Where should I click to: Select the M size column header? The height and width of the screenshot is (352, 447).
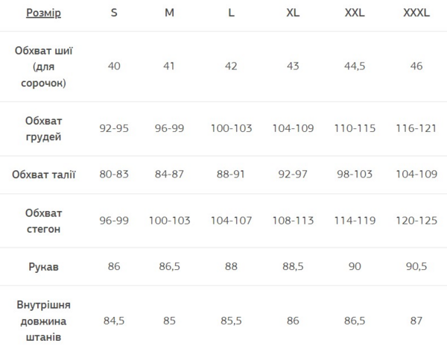(x=170, y=13)
